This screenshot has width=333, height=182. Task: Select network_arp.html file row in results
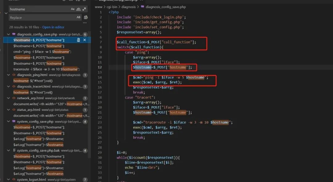(x=47, y=98)
